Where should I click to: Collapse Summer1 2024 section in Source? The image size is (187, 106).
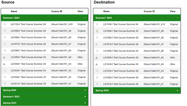[85, 18]
